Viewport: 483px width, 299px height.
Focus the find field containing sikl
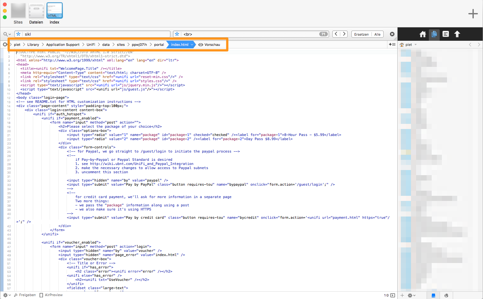(x=92, y=34)
